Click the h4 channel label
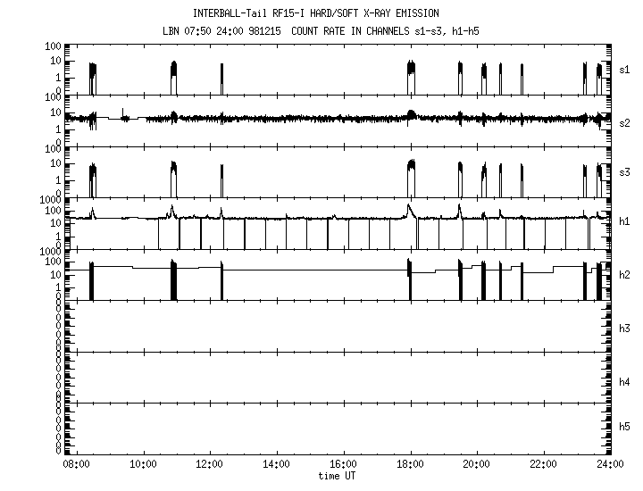The image size is (643, 491). 625,382
